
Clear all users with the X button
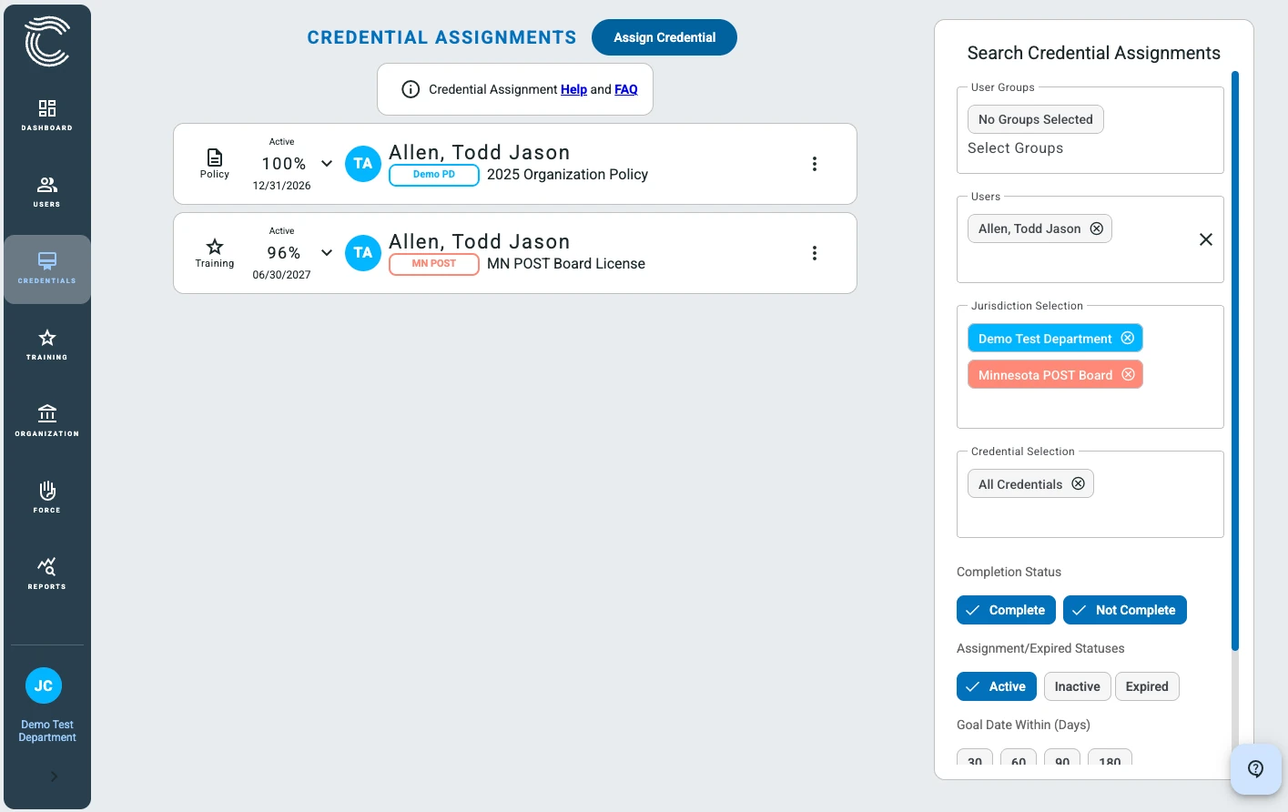pyautogui.click(x=1206, y=239)
